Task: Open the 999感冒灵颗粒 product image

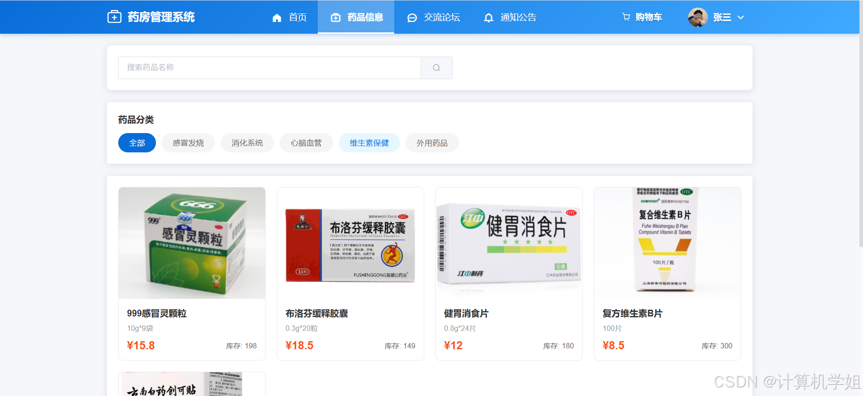Action: pos(192,243)
